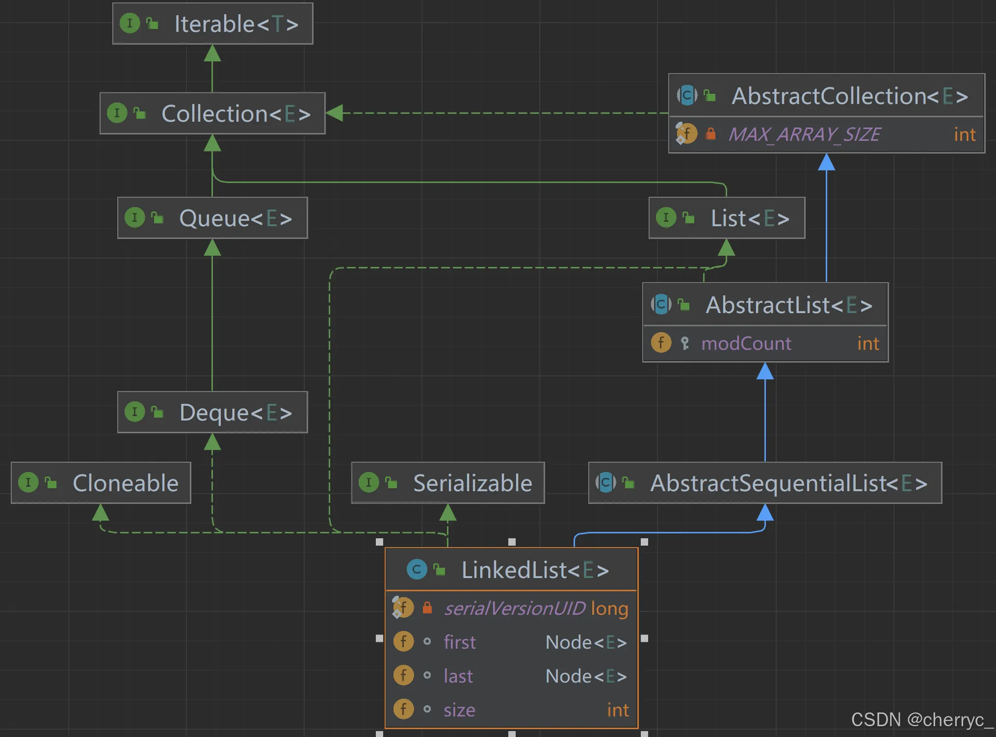
Task: Click abstract class icon on AbstractSequentialList<E>
Action: point(605,482)
